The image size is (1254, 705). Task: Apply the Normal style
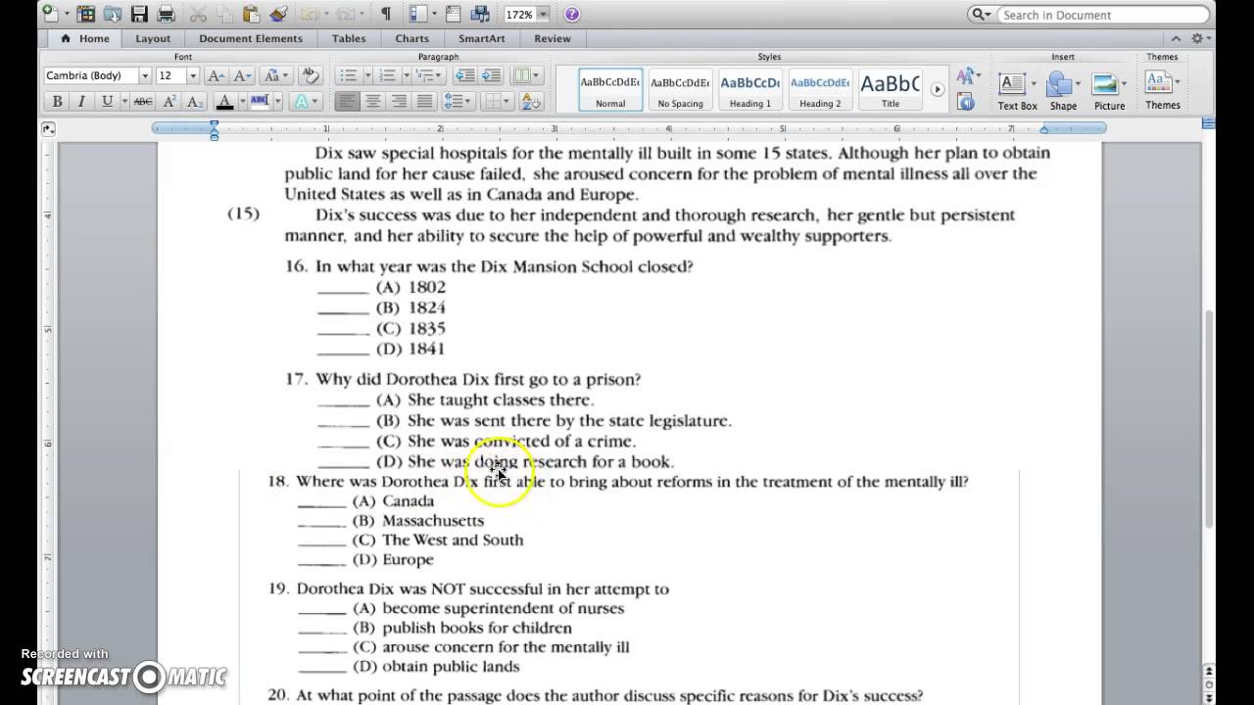610,89
